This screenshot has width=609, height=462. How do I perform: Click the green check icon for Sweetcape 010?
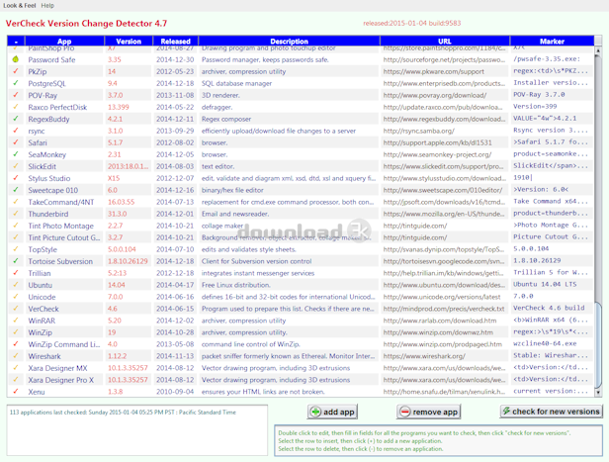pyautogui.click(x=16, y=190)
